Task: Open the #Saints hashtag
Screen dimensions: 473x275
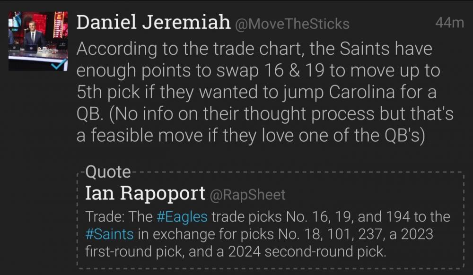Action: click(110, 234)
